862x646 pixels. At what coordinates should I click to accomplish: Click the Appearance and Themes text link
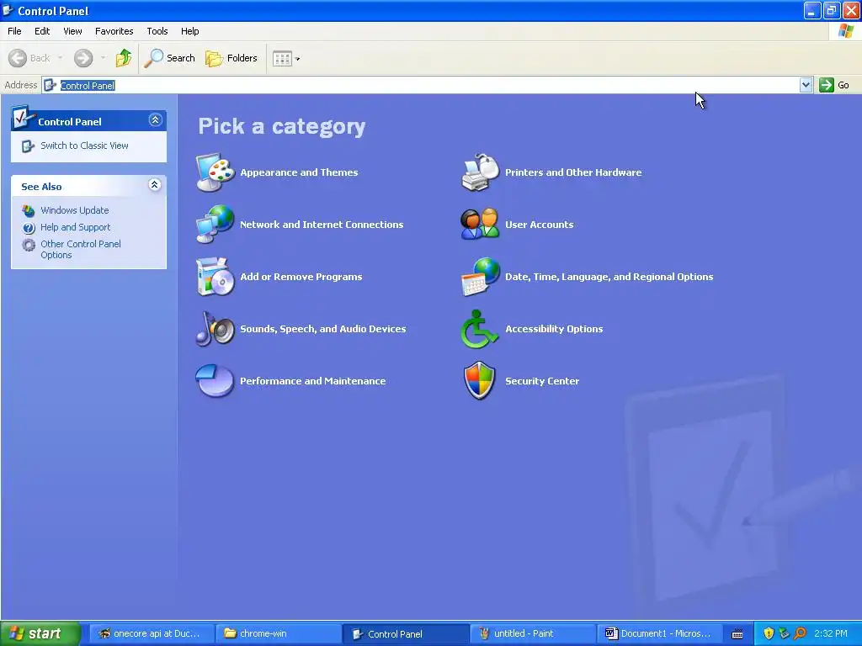pos(299,172)
